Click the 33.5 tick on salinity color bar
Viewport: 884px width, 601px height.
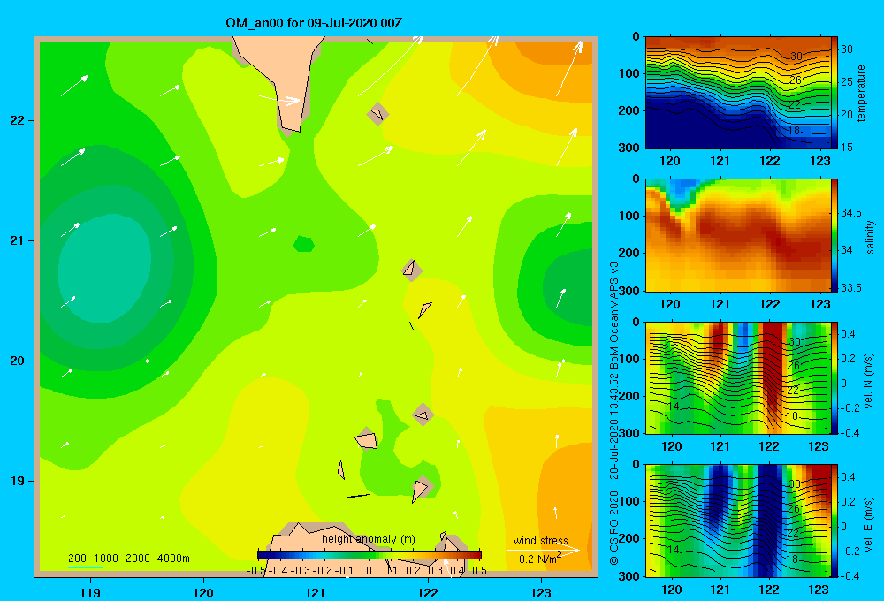pyautogui.click(x=851, y=288)
